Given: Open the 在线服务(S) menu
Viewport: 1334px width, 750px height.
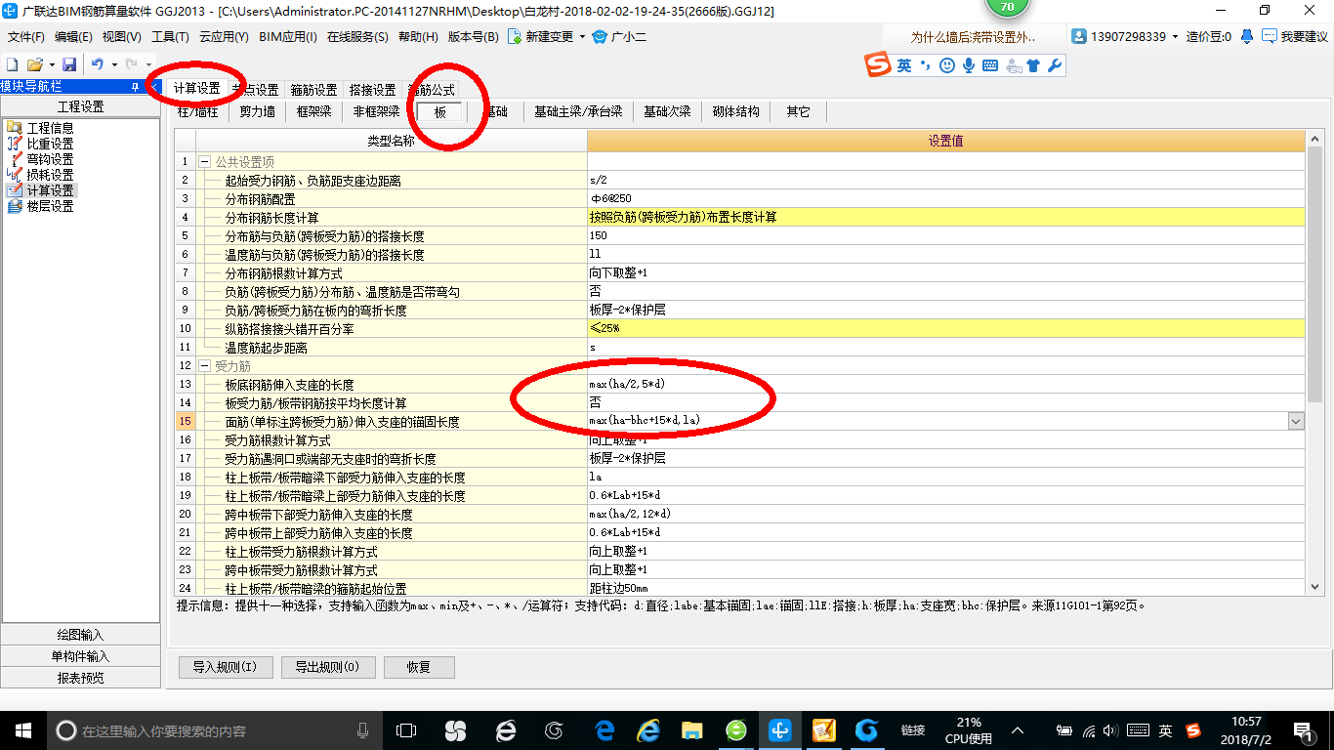Looking at the screenshot, I should tap(356, 37).
